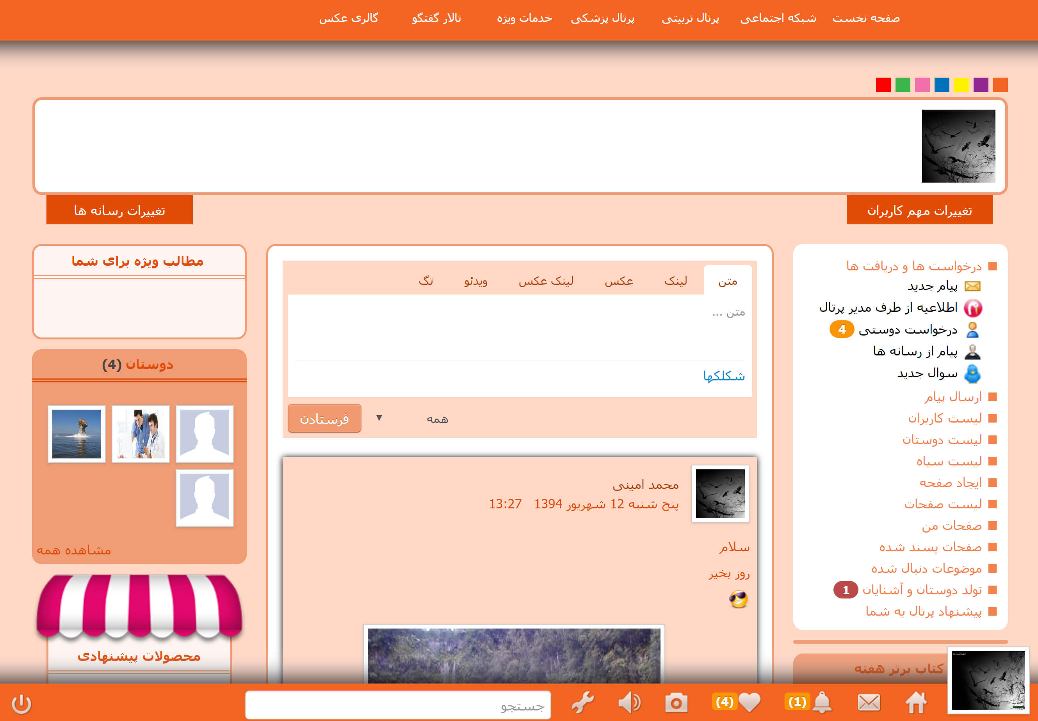The height and width of the screenshot is (721, 1038).
Task: Click the تغییرات رسانه ها button
Action: click(x=119, y=210)
